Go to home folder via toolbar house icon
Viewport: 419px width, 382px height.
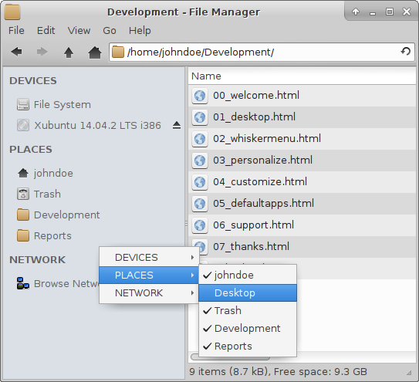click(x=95, y=52)
